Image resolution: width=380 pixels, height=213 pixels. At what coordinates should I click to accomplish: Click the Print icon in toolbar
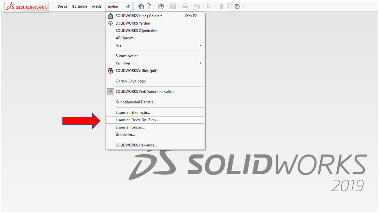185,6
